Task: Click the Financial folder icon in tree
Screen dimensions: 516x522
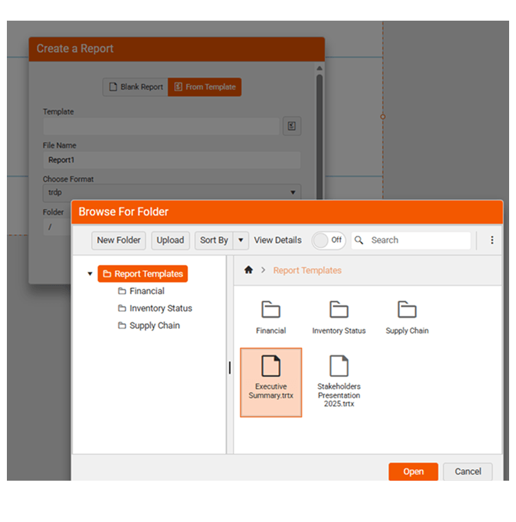Action: coord(122,291)
